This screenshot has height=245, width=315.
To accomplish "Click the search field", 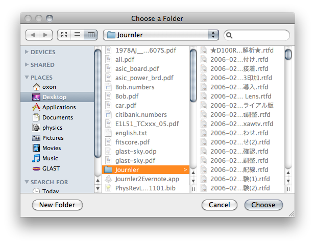I will coord(257,35).
